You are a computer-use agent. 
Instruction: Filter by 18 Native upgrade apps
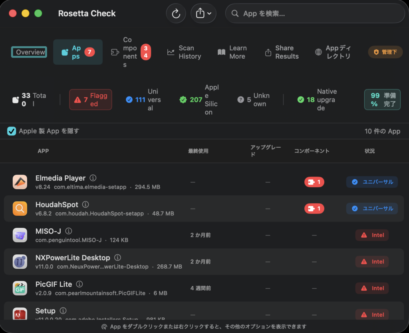tap(317, 99)
